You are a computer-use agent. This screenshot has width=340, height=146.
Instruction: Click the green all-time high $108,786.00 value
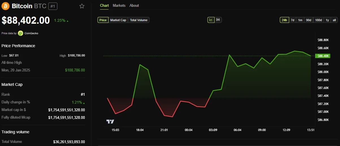(75, 70)
